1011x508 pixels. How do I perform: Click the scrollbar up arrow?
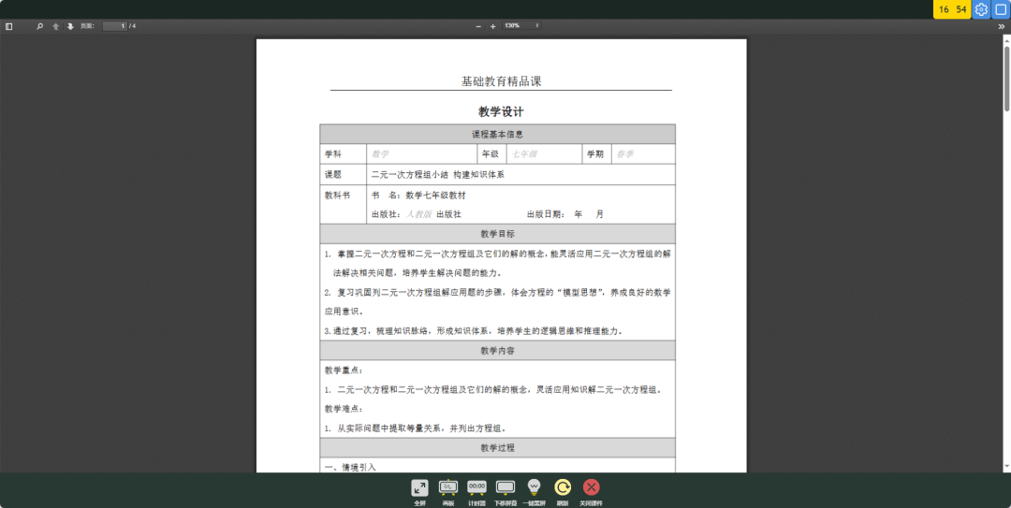coord(1006,39)
